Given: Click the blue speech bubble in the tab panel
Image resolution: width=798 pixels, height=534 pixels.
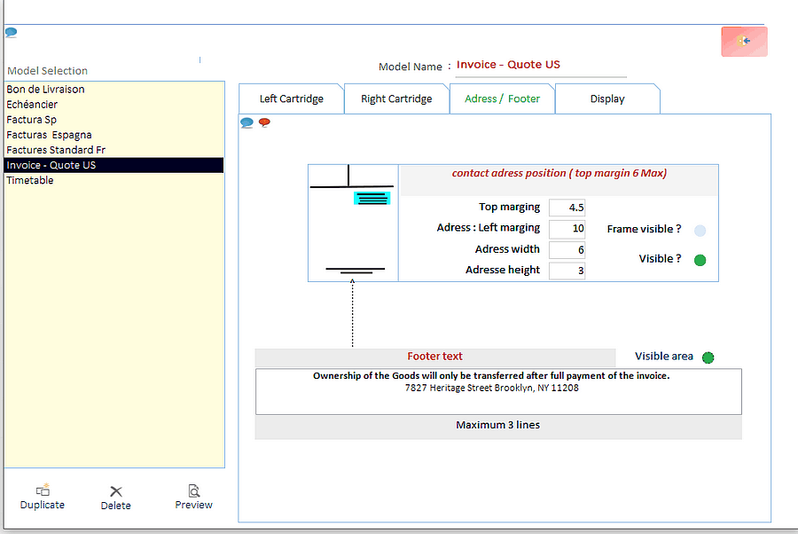Looking at the screenshot, I should (x=246, y=122).
